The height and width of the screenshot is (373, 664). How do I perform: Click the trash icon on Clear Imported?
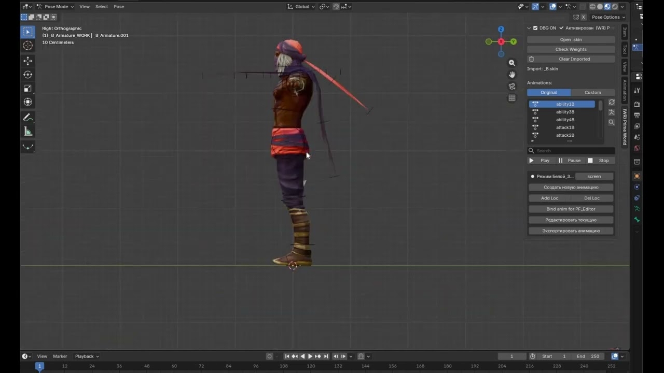[x=531, y=59]
